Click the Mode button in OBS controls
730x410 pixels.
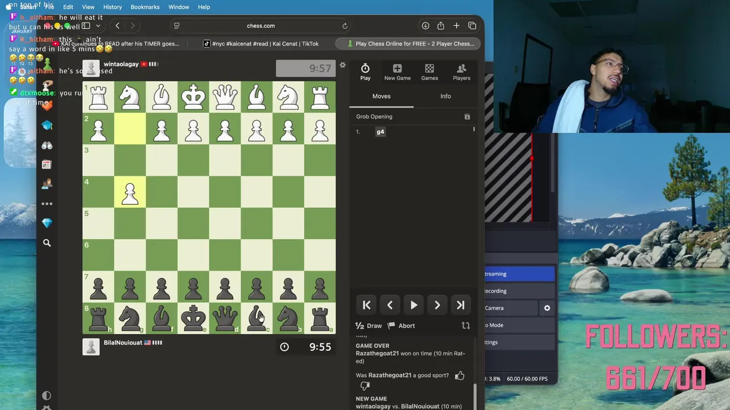(x=520, y=325)
